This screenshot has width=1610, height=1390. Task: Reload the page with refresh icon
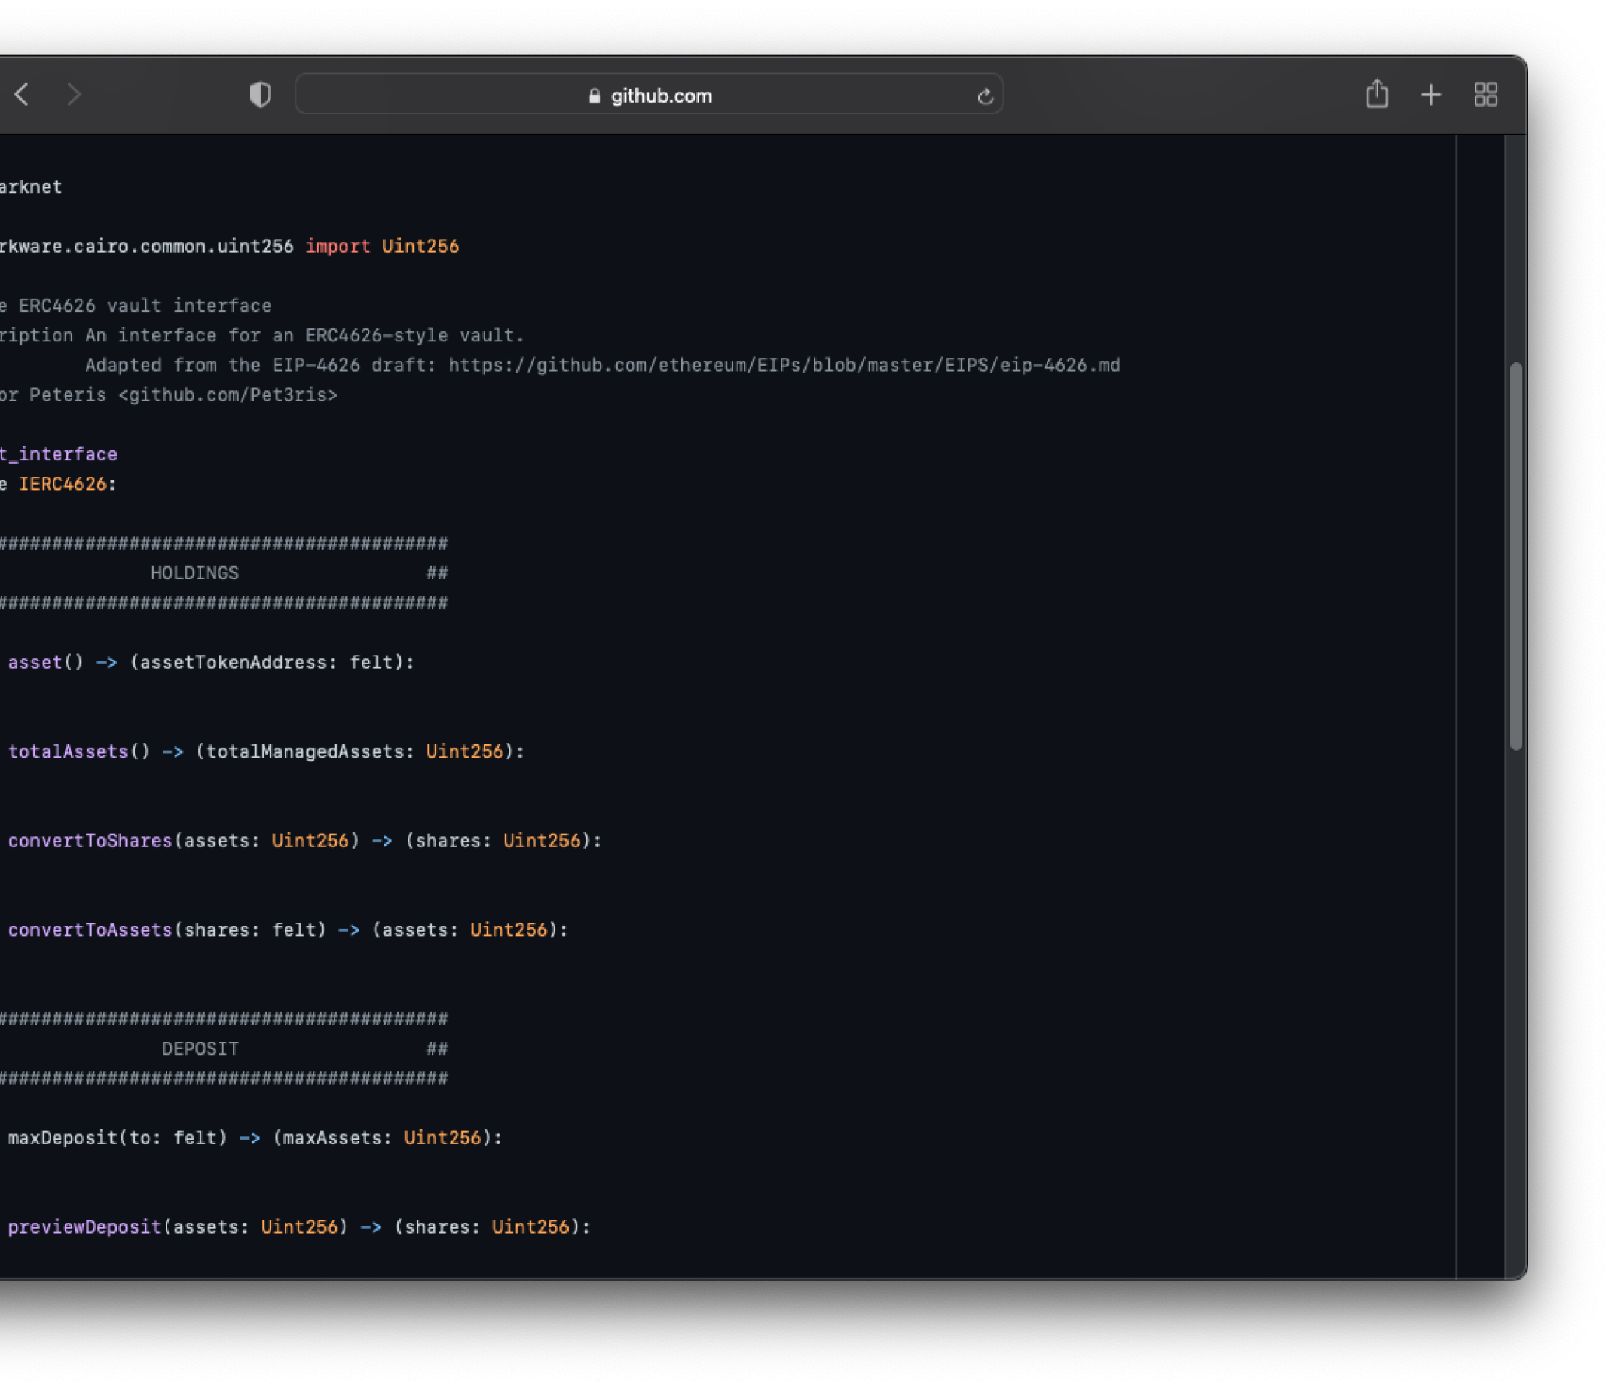tap(985, 96)
